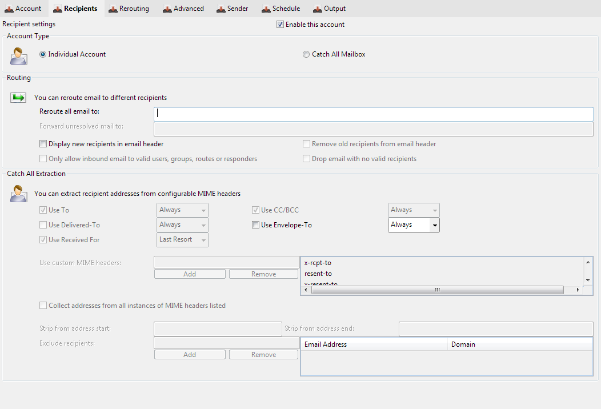Click the icon on the Sender tab
Viewport: 601px width, 409px height.
click(221, 9)
